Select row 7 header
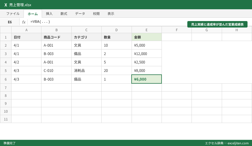Viewport: 252px width, 146px height. pyautogui.click(x=6, y=88)
